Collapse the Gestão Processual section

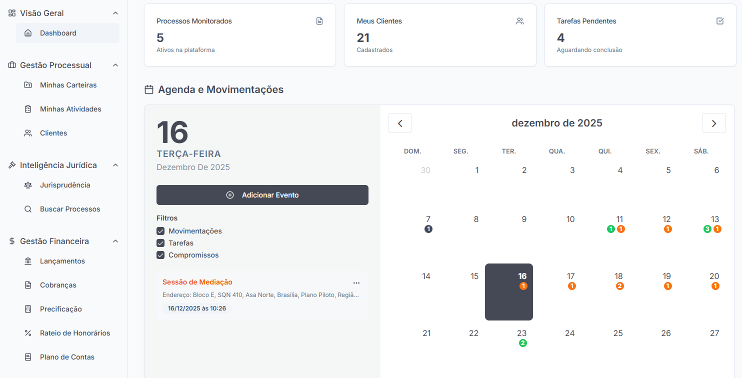pyautogui.click(x=115, y=65)
